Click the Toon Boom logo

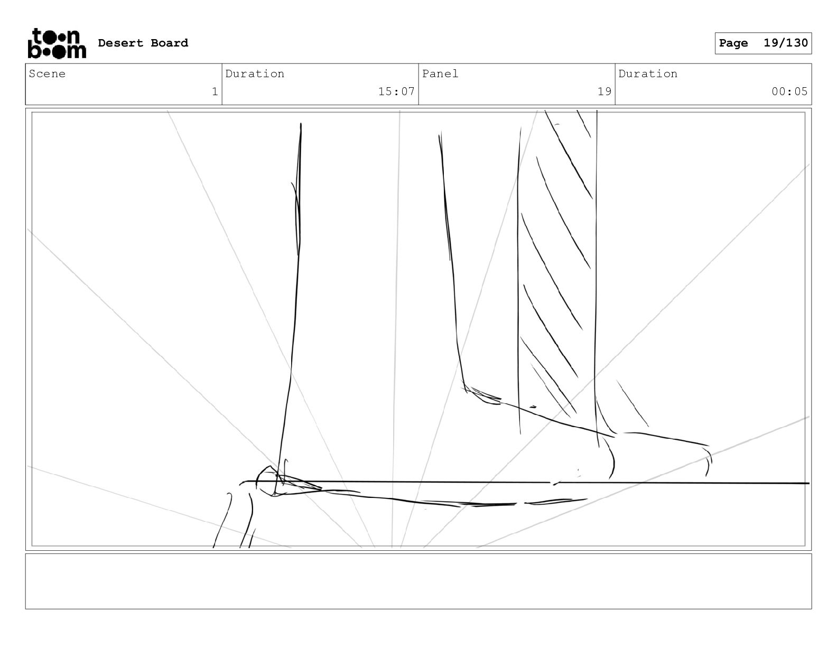coord(57,43)
